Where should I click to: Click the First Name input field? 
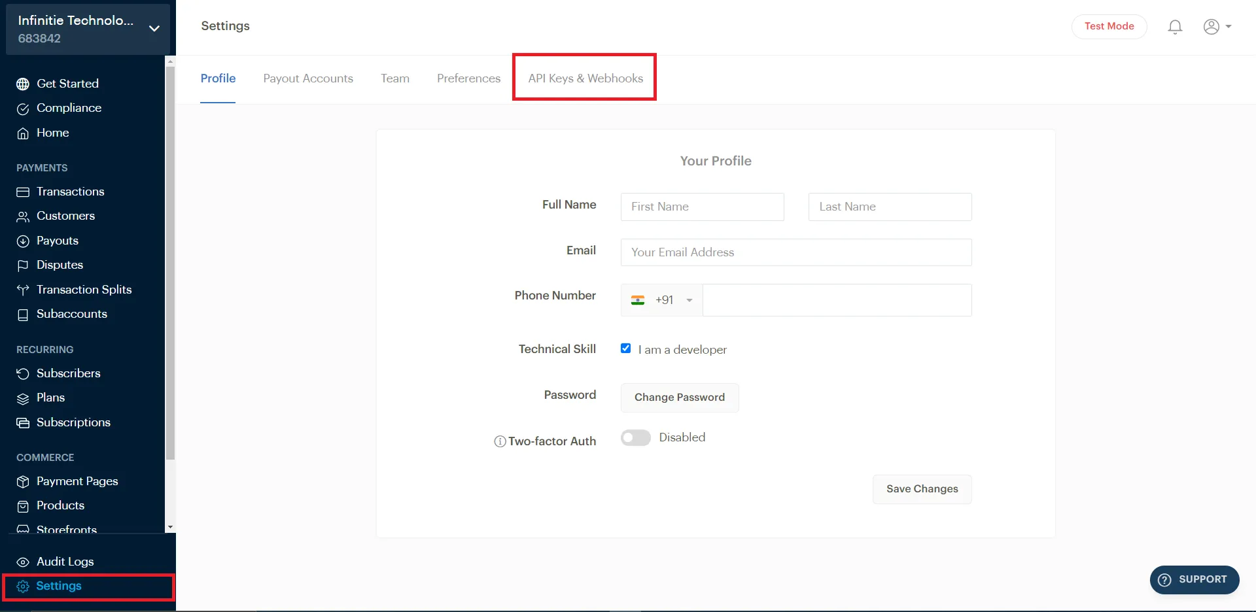702,207
